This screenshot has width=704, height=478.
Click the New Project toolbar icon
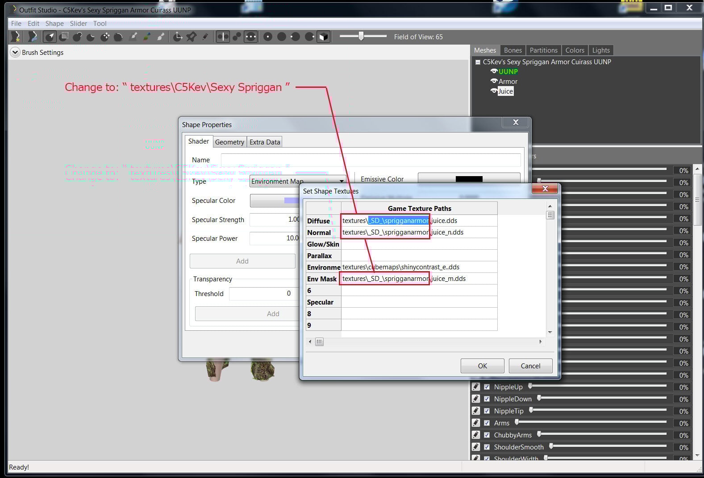(x=16, y=37)
